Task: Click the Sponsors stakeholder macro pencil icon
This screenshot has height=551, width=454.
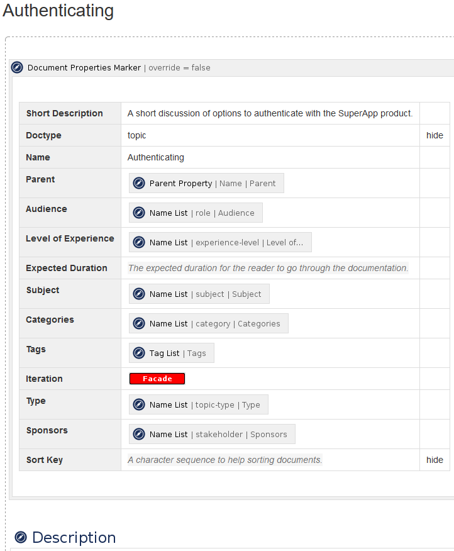Action: tap(139, 435)
